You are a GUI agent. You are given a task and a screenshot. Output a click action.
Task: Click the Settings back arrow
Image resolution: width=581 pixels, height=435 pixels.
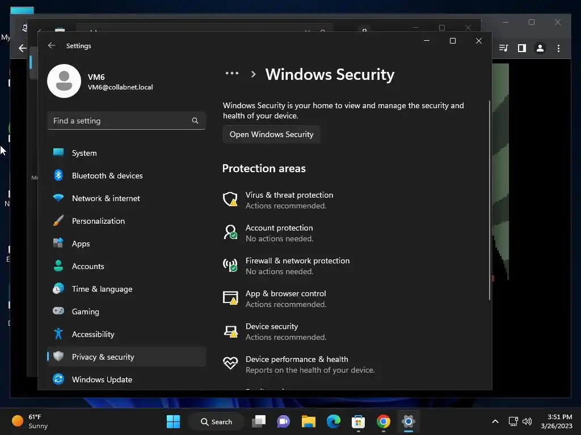(x=52, y=45)
